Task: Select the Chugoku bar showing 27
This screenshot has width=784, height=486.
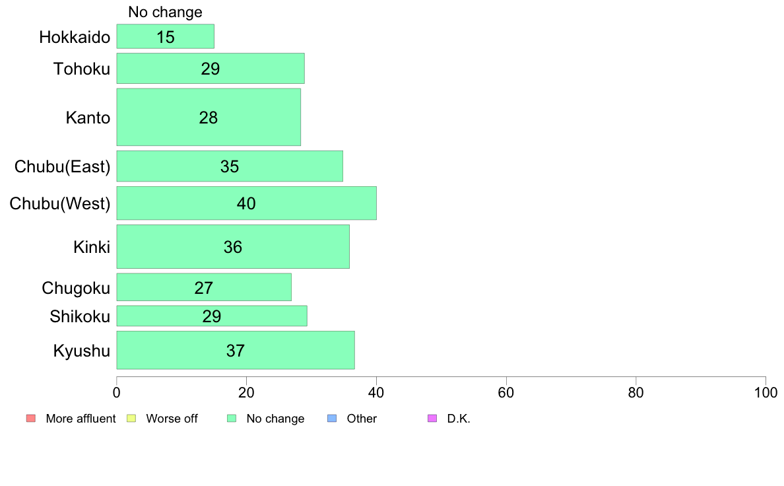Action: pos(204,287)
